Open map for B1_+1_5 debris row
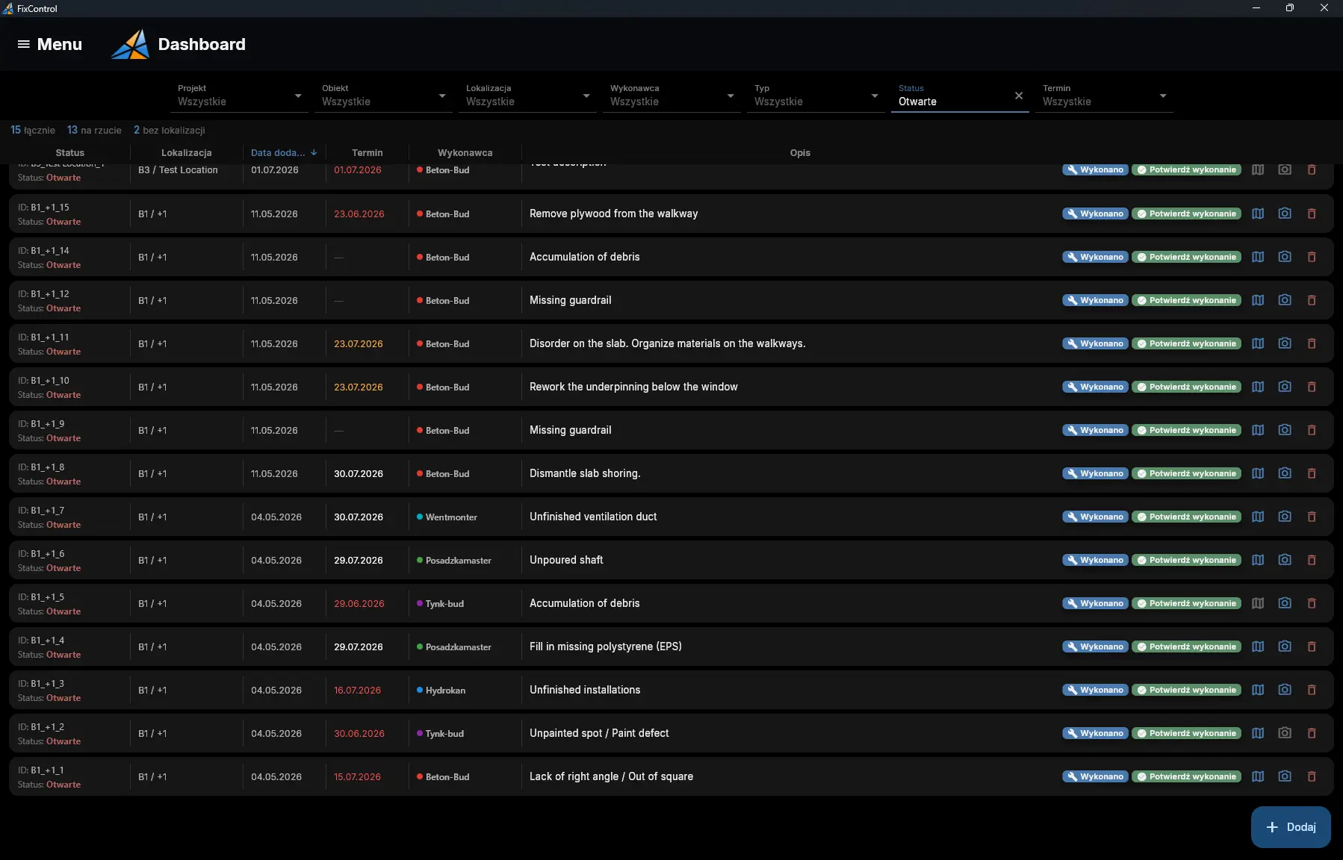This screenshot has width=1343, height=860. point(1258,603)
